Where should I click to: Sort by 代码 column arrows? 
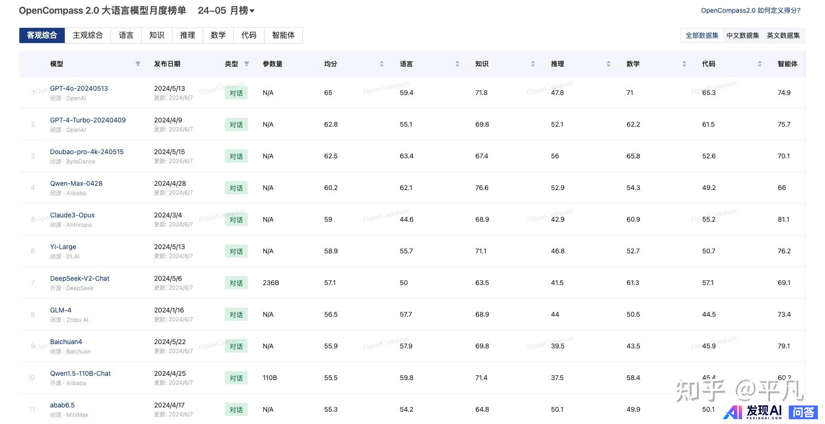(760, 64)
